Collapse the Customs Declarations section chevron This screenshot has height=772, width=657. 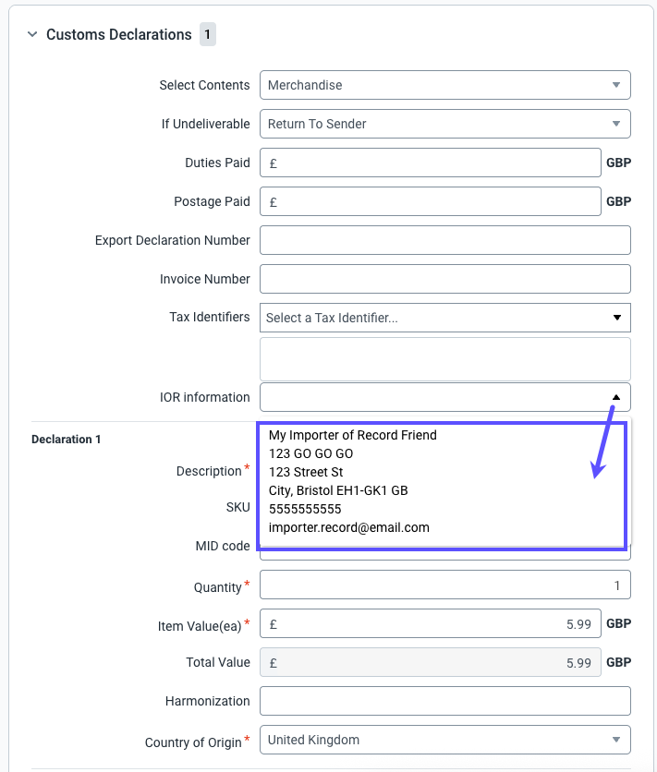coord(32,35)
